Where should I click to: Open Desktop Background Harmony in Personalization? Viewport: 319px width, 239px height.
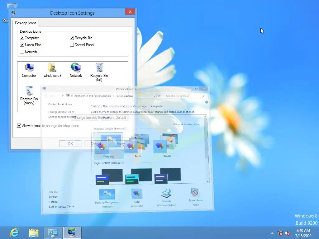(x=107, y=198)
